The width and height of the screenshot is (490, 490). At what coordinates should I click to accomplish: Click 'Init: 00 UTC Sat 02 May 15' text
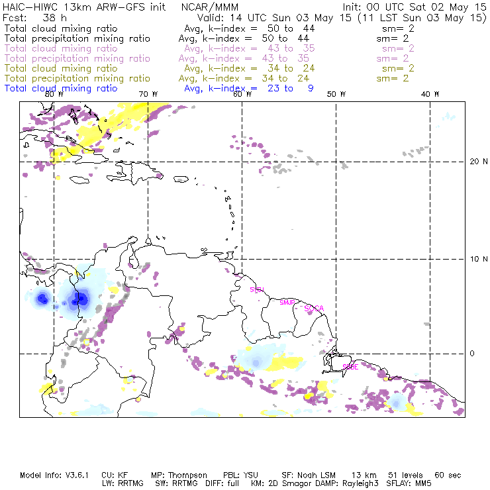(415, 7)
